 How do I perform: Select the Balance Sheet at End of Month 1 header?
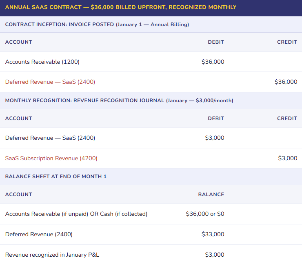[56, 177]
